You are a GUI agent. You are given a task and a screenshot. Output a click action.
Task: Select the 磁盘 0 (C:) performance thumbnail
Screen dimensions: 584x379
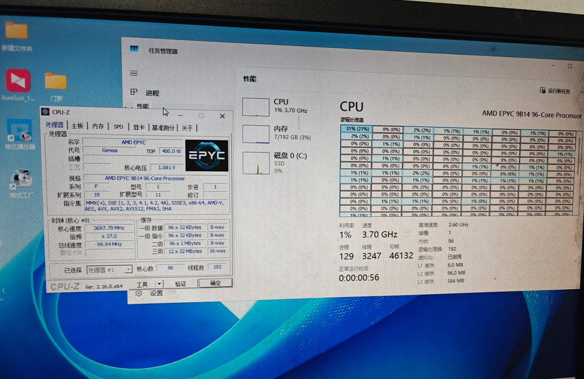pyautogui.click(x=276, y=163)
